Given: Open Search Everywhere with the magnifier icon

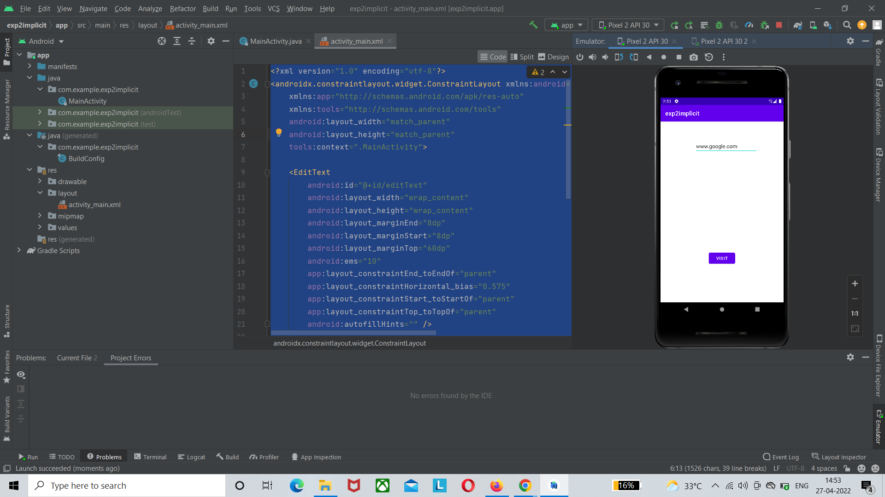Looking at the screenshot, I should click(x=847, y=25).
